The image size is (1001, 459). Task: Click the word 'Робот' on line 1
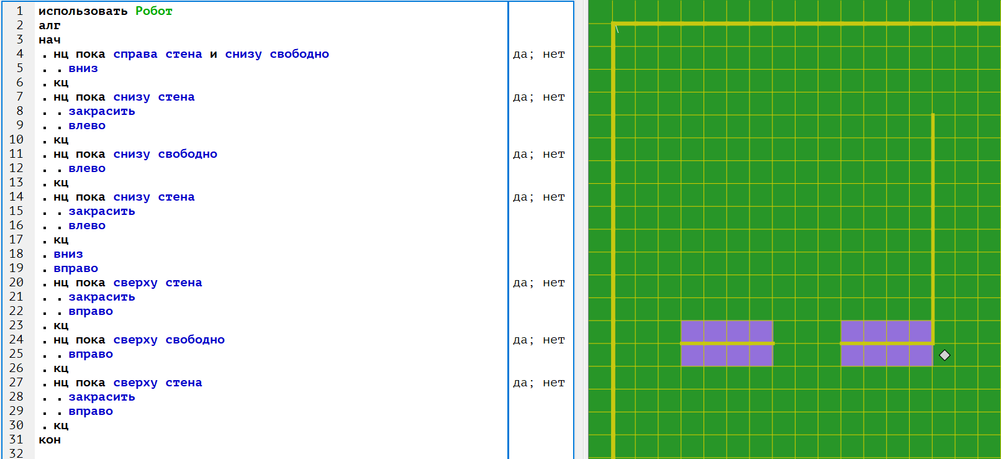tap(153, 11)
